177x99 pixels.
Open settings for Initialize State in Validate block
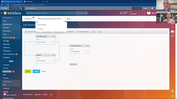[x=52, y=42]
